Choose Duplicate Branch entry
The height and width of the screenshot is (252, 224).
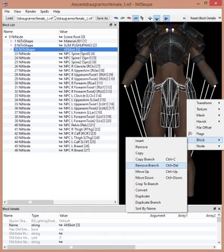click(156, 203)
